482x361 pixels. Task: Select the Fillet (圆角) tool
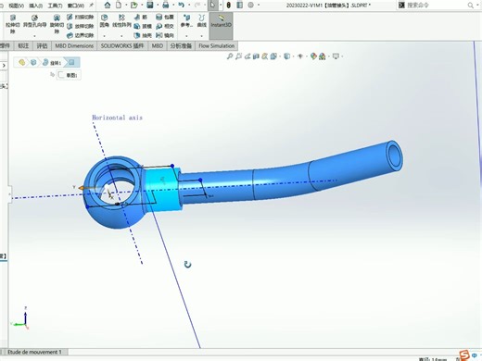(x=105, y=21)
